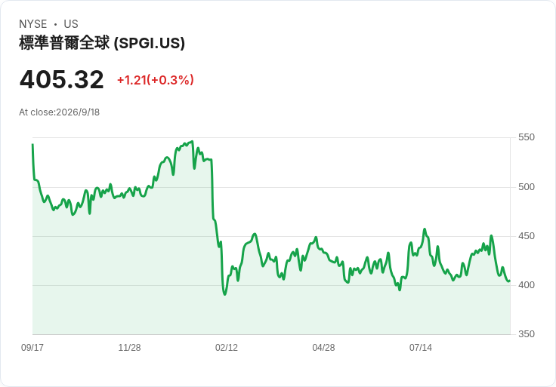Screen dimensions: 556x387
Task: Click the 04/28 date axis label
Action: [323, 347]
